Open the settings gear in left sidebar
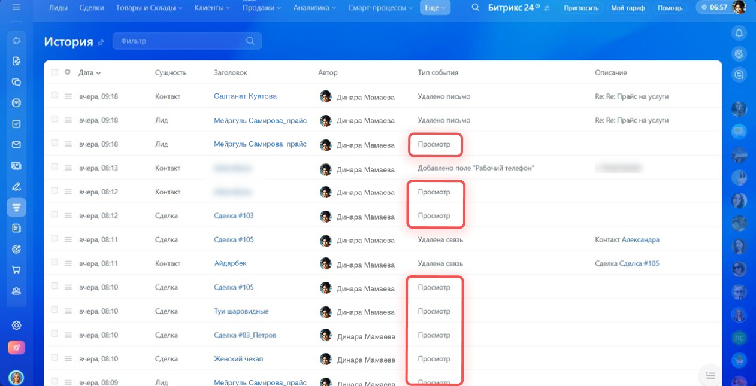Image resolution: width=756 pixels, height=386 pixels. [x=16, y=326]
